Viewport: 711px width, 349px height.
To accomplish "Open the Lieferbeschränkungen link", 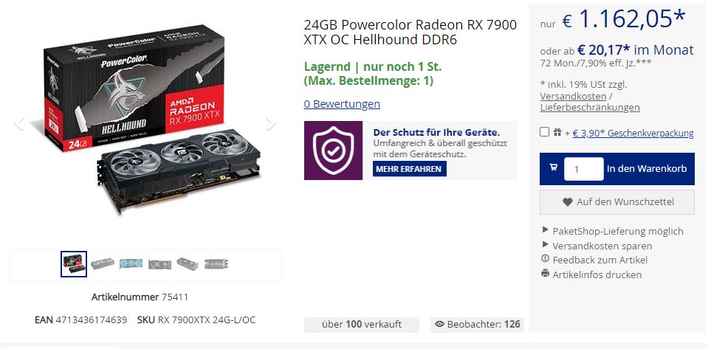I will (589, 108).
